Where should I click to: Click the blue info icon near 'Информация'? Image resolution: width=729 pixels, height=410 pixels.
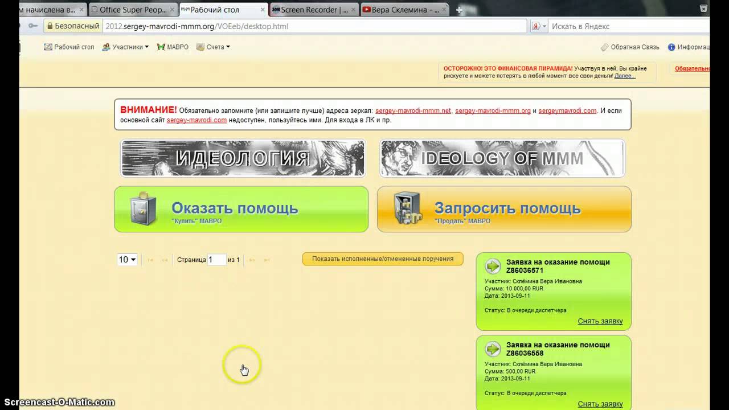pyautogui.click(x=671, y=47)
